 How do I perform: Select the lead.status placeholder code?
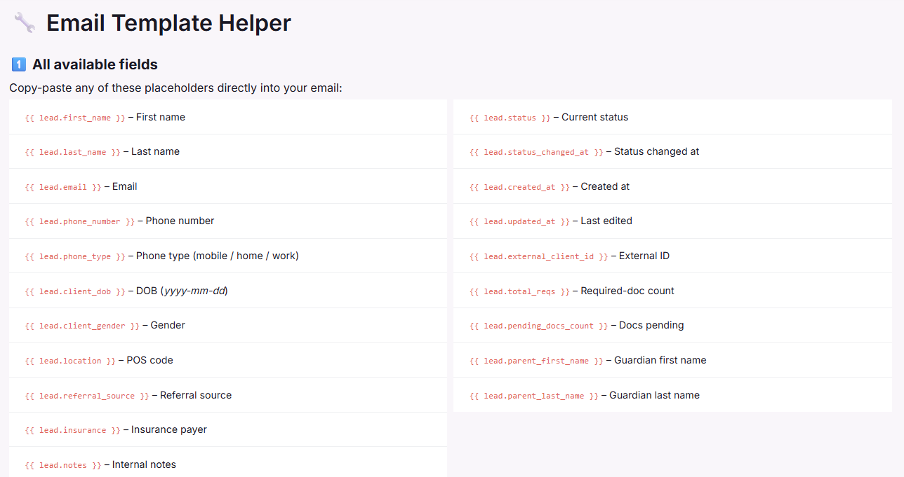pyautogui.click(x=510, y=118)
